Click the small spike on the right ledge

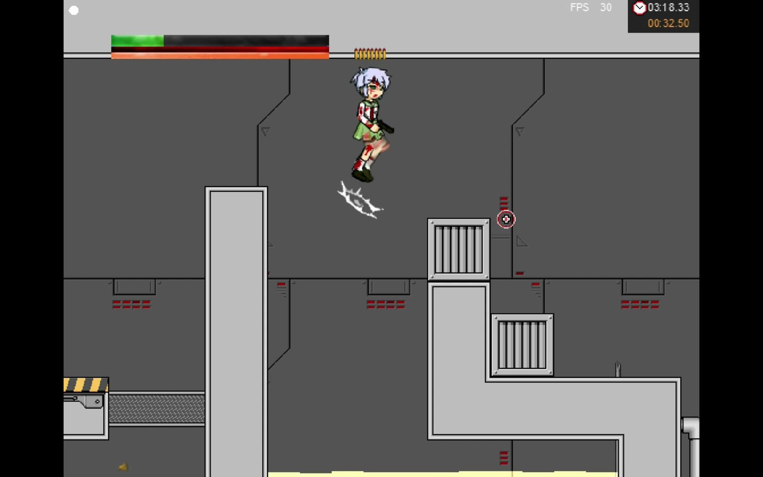[x=618, y=369]
